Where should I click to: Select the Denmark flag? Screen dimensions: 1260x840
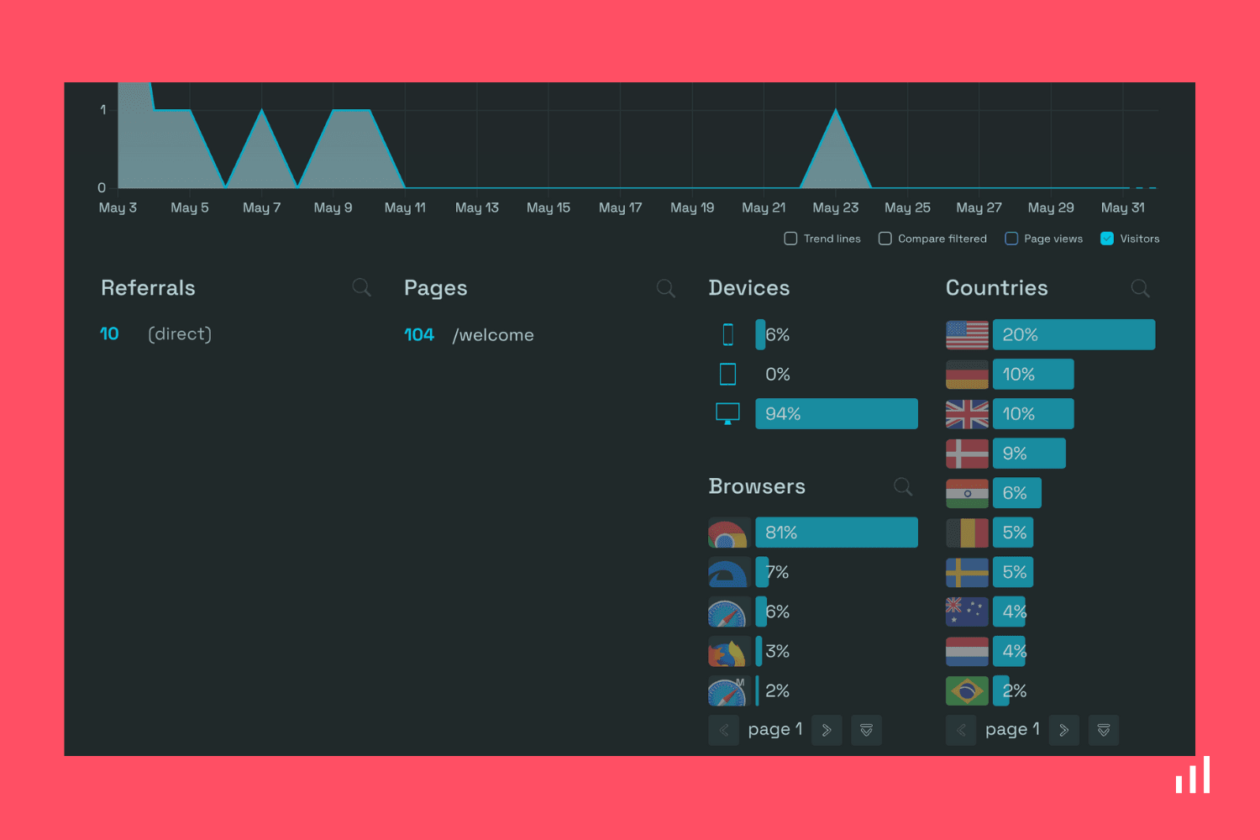[x=967, y=453]
